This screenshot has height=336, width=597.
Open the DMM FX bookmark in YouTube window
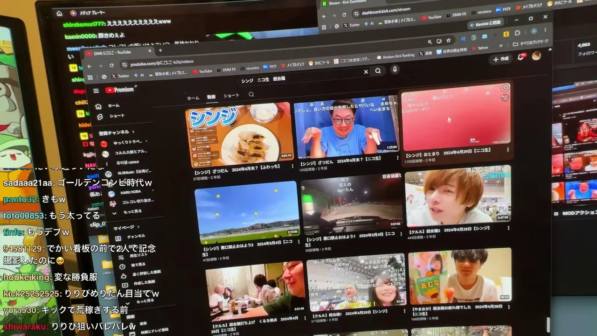(x=225, y=70)
